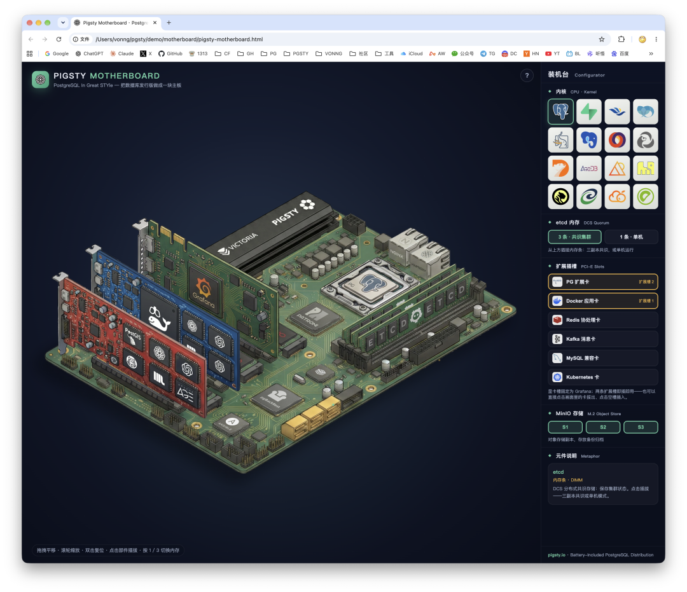Open a new browser tab

169,23
